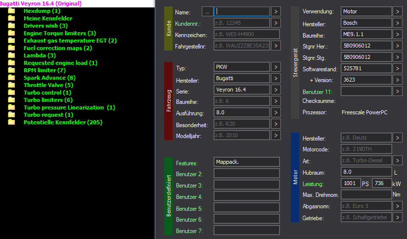Viewport: 407px width, 239px height.
Task: Click the Meine Kennfelder folder icon
Action: [x=11, y=18]
